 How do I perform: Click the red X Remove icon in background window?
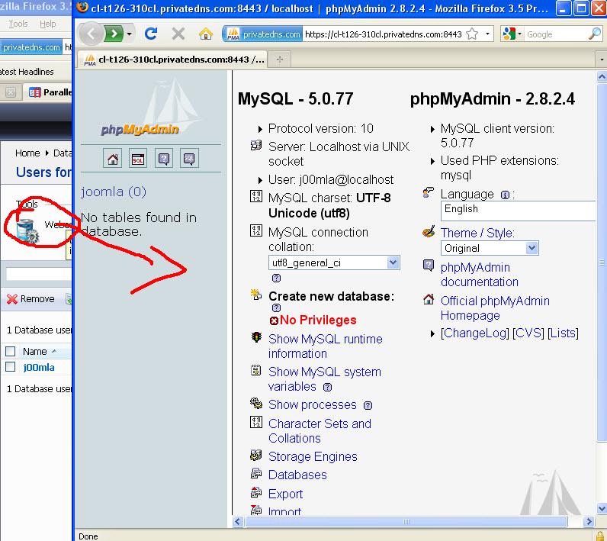(x=12, y=299)
